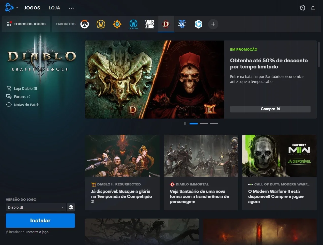Click the DIABLO IMMORTAL tag label
This screenshot has height=245, width=323.
pyautogui.click(x=192, y=184)
